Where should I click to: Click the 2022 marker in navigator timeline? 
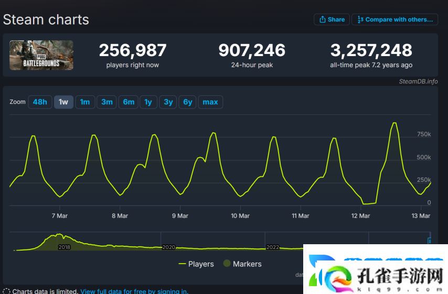point(273,247)
